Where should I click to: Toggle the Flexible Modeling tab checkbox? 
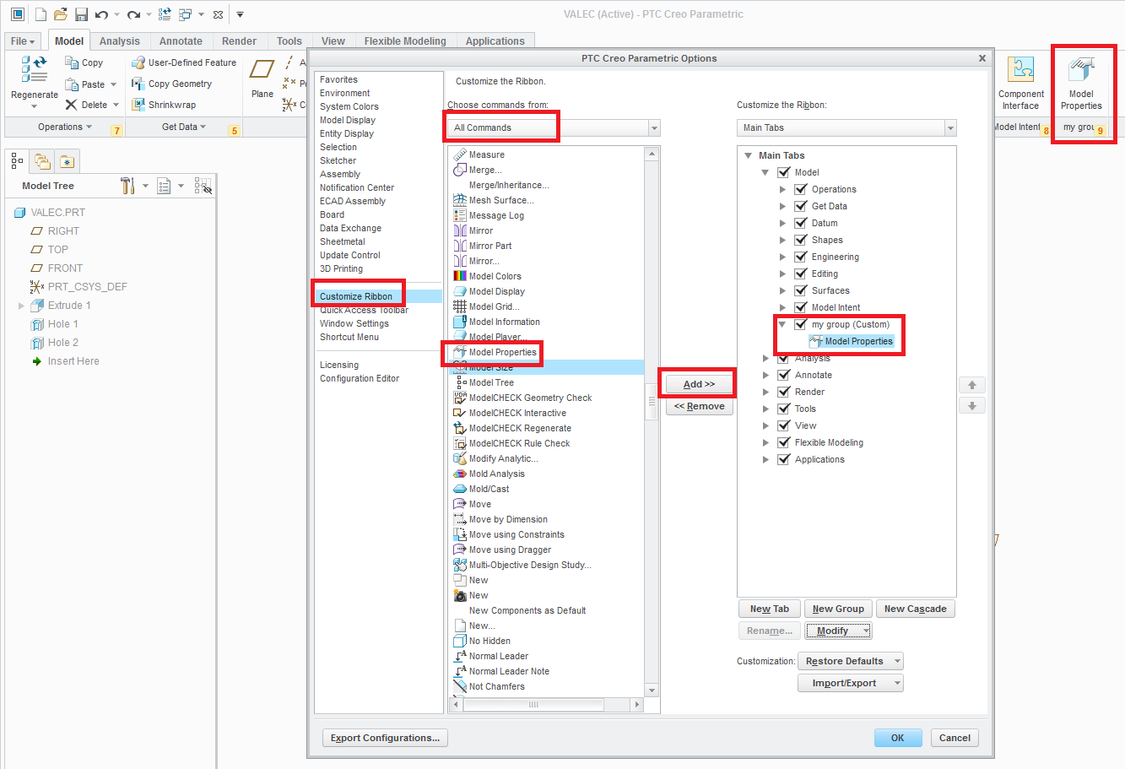click(784, 442)
